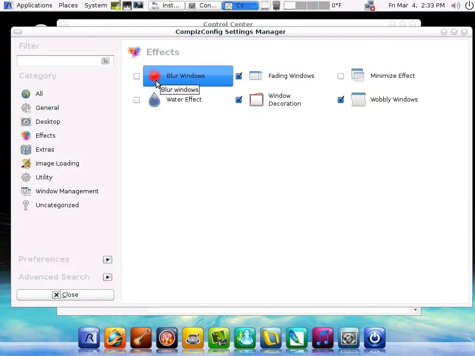This screenshot has width=475, height=356.
Task: Enable the Blur Windows checkbox
Action: click(137, 76)
